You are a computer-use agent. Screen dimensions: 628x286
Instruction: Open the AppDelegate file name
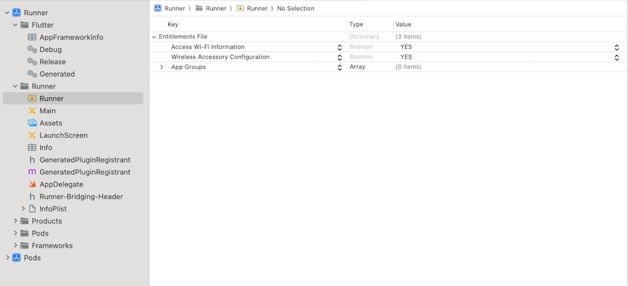click(62, 184)
